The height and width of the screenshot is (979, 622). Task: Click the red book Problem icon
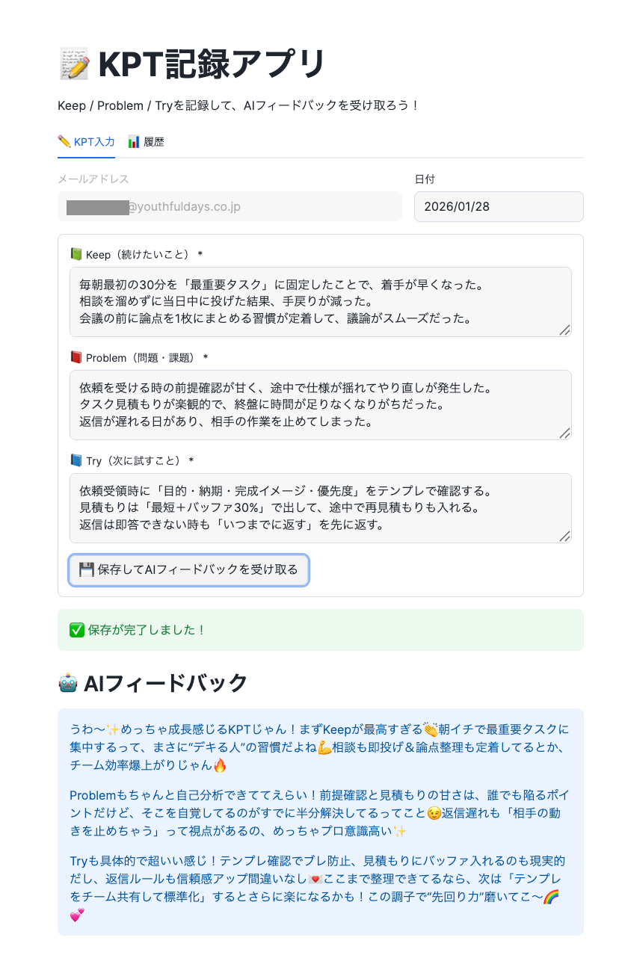76,358
